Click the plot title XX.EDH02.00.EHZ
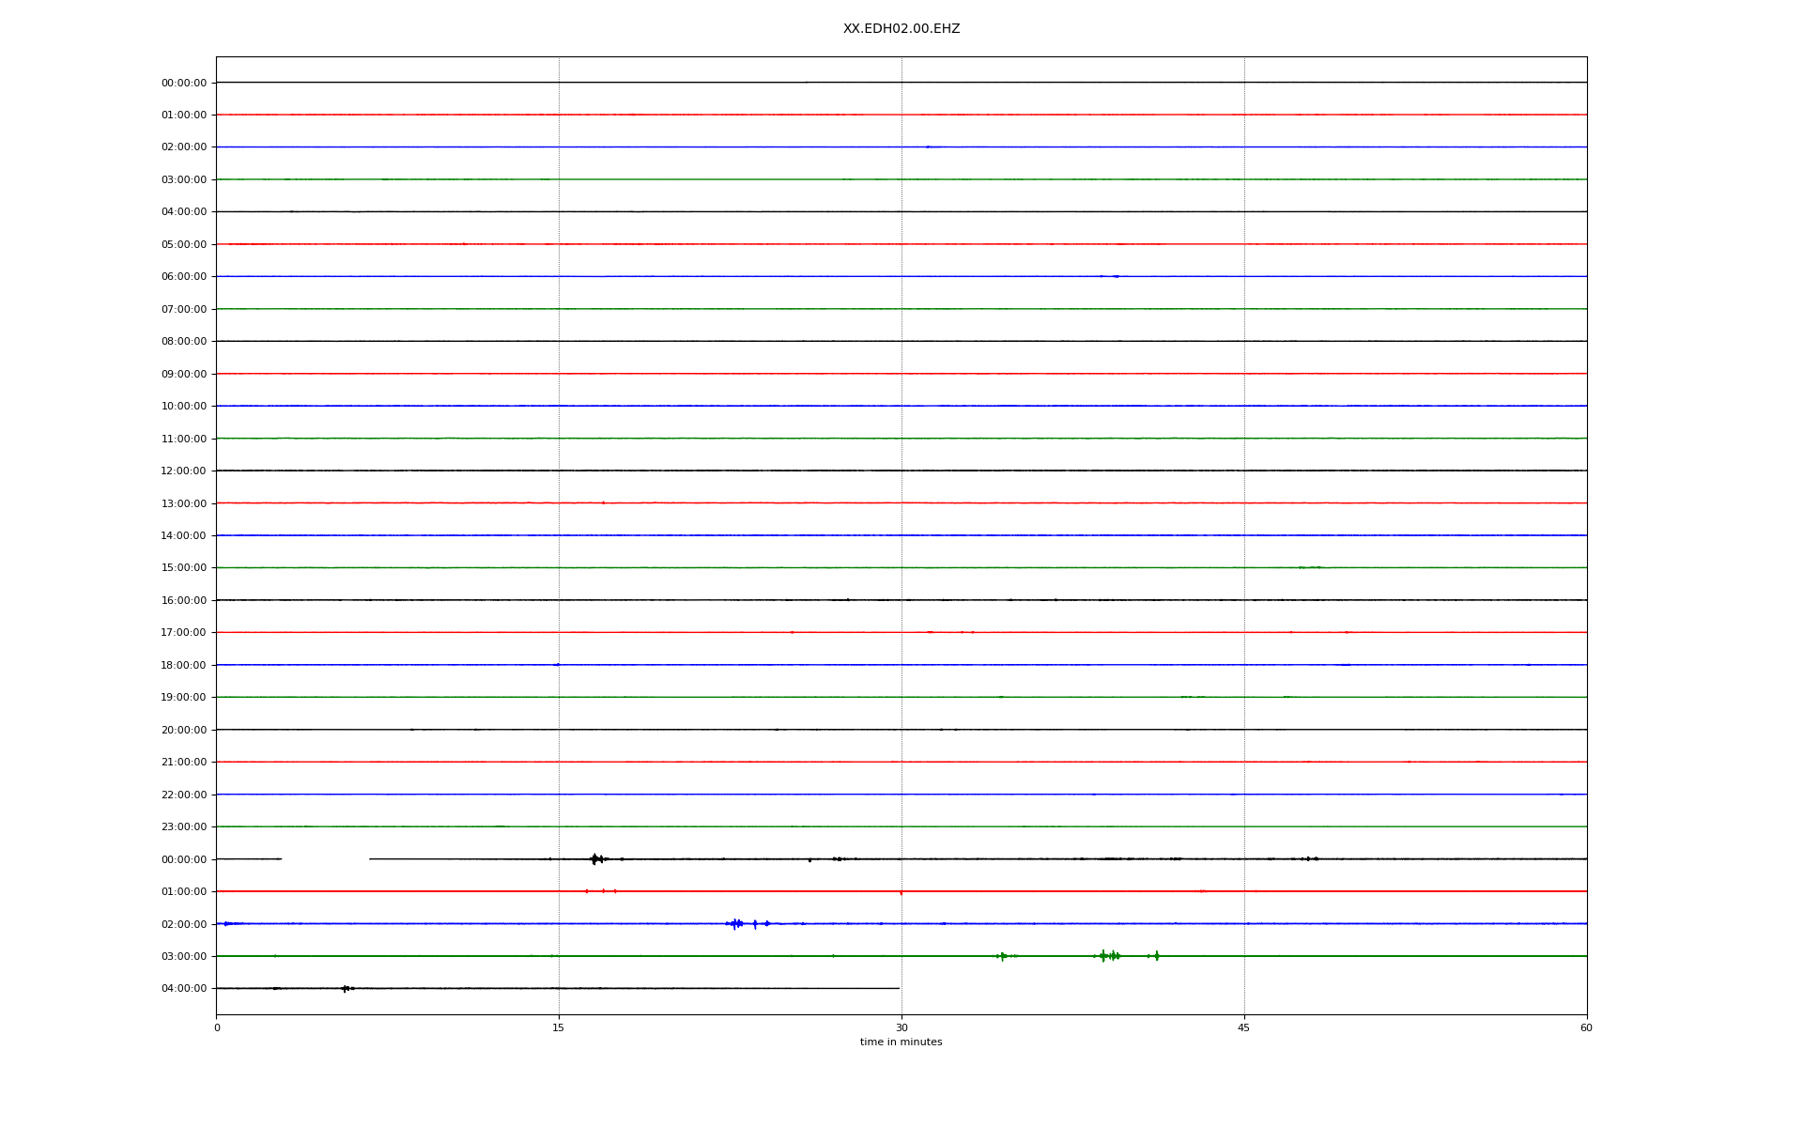 [x=901, y=29]
